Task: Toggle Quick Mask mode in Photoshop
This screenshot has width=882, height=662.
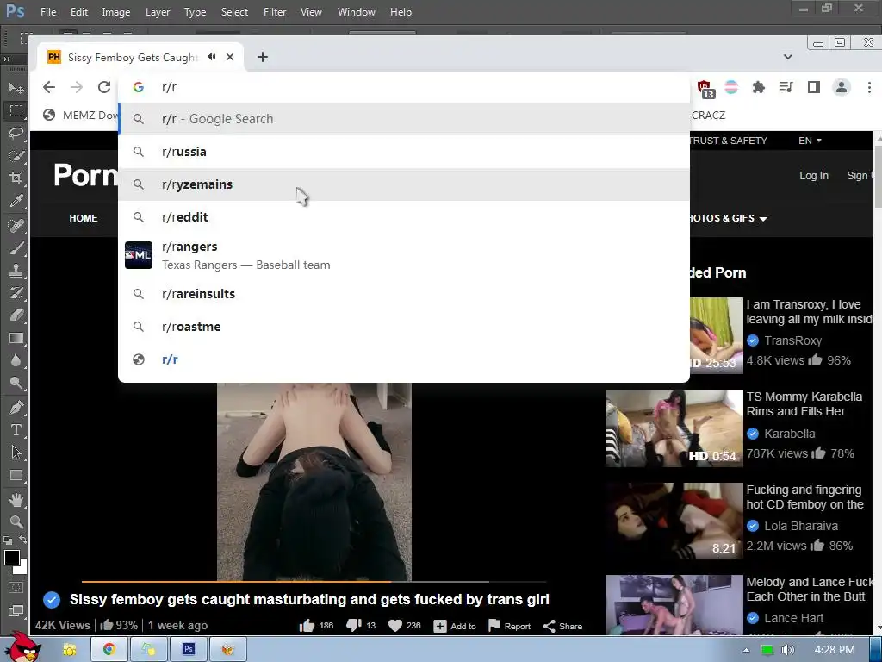Action: tap(16, 588)
